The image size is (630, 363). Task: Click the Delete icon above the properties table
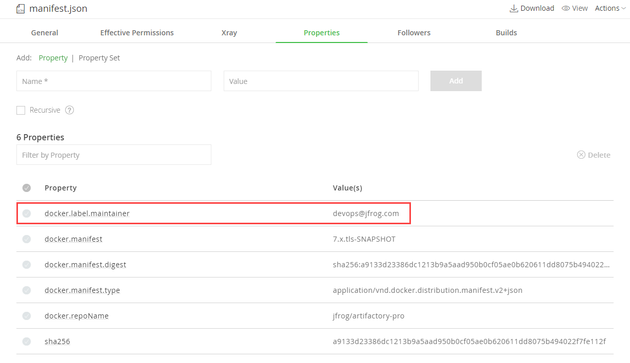(581, 155)
